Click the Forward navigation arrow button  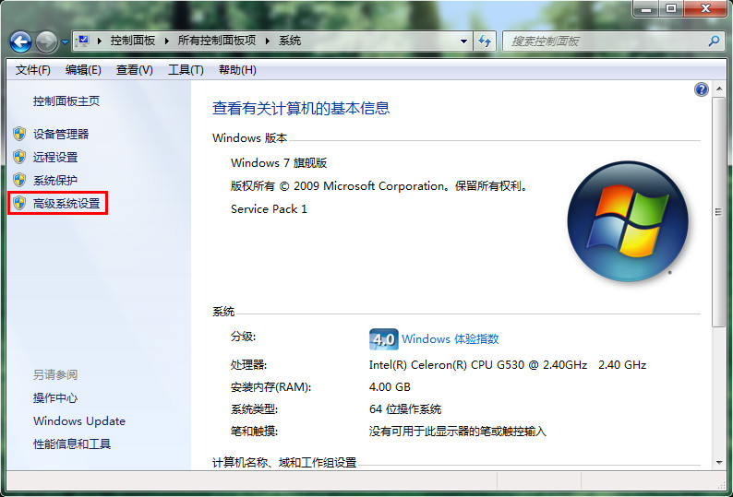[46, 41]
